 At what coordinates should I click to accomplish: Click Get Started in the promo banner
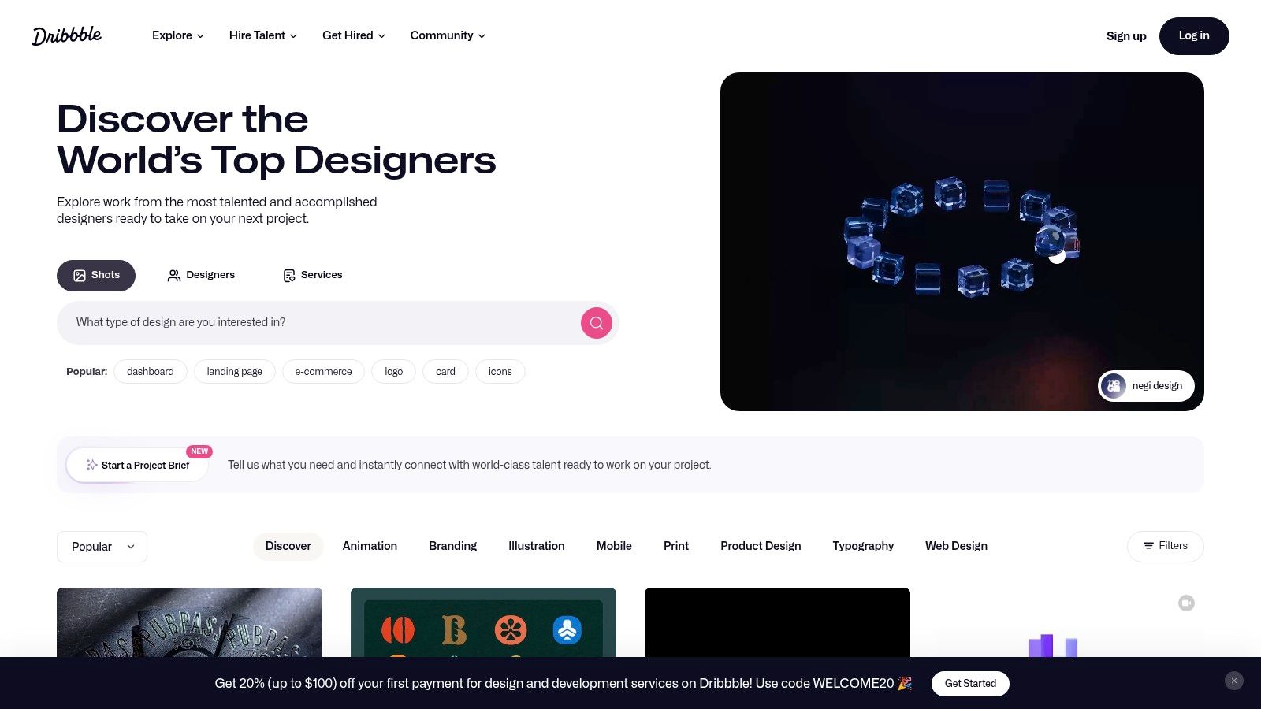[x=970, y=684]
